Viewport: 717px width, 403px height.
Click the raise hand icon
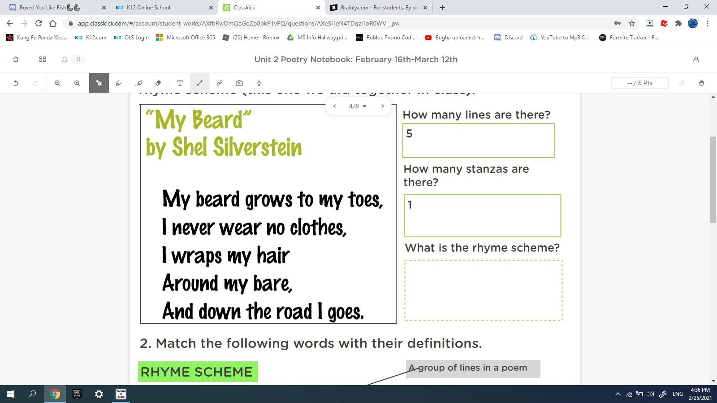point(701,83)
